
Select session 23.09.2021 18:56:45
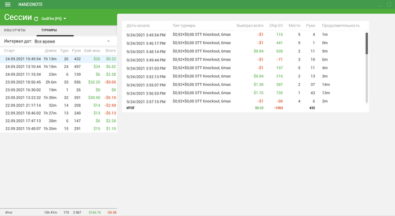(59, 82)
